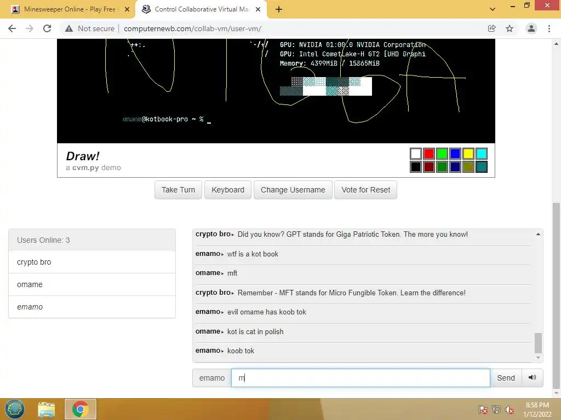Click the network tray icon
This screenshot has height=420, width=561.
point(496,410)
